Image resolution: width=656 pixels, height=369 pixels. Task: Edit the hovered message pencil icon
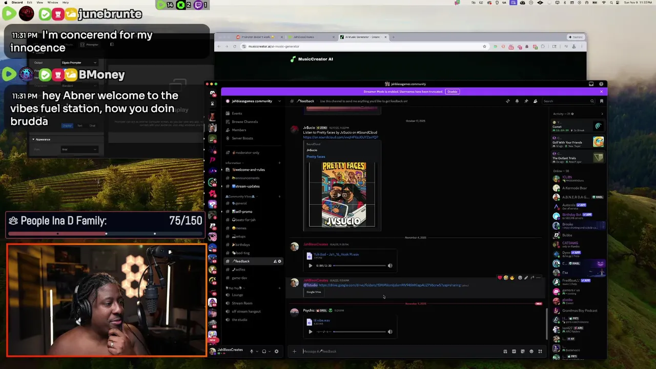click(526, 278)
